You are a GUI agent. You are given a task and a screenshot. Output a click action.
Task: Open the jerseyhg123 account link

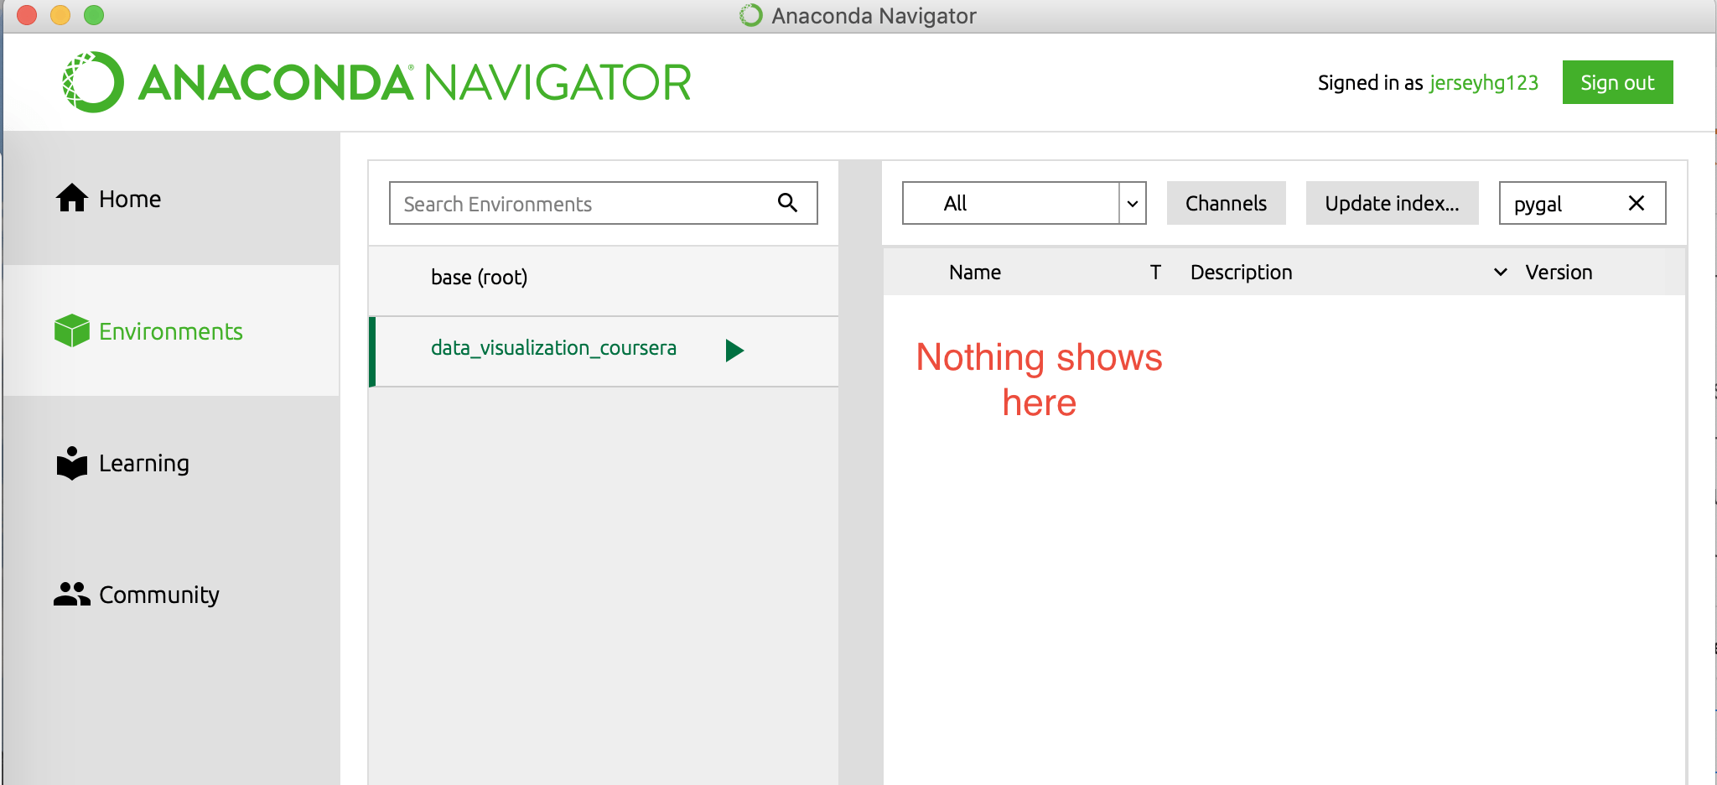pos(1484,82)
